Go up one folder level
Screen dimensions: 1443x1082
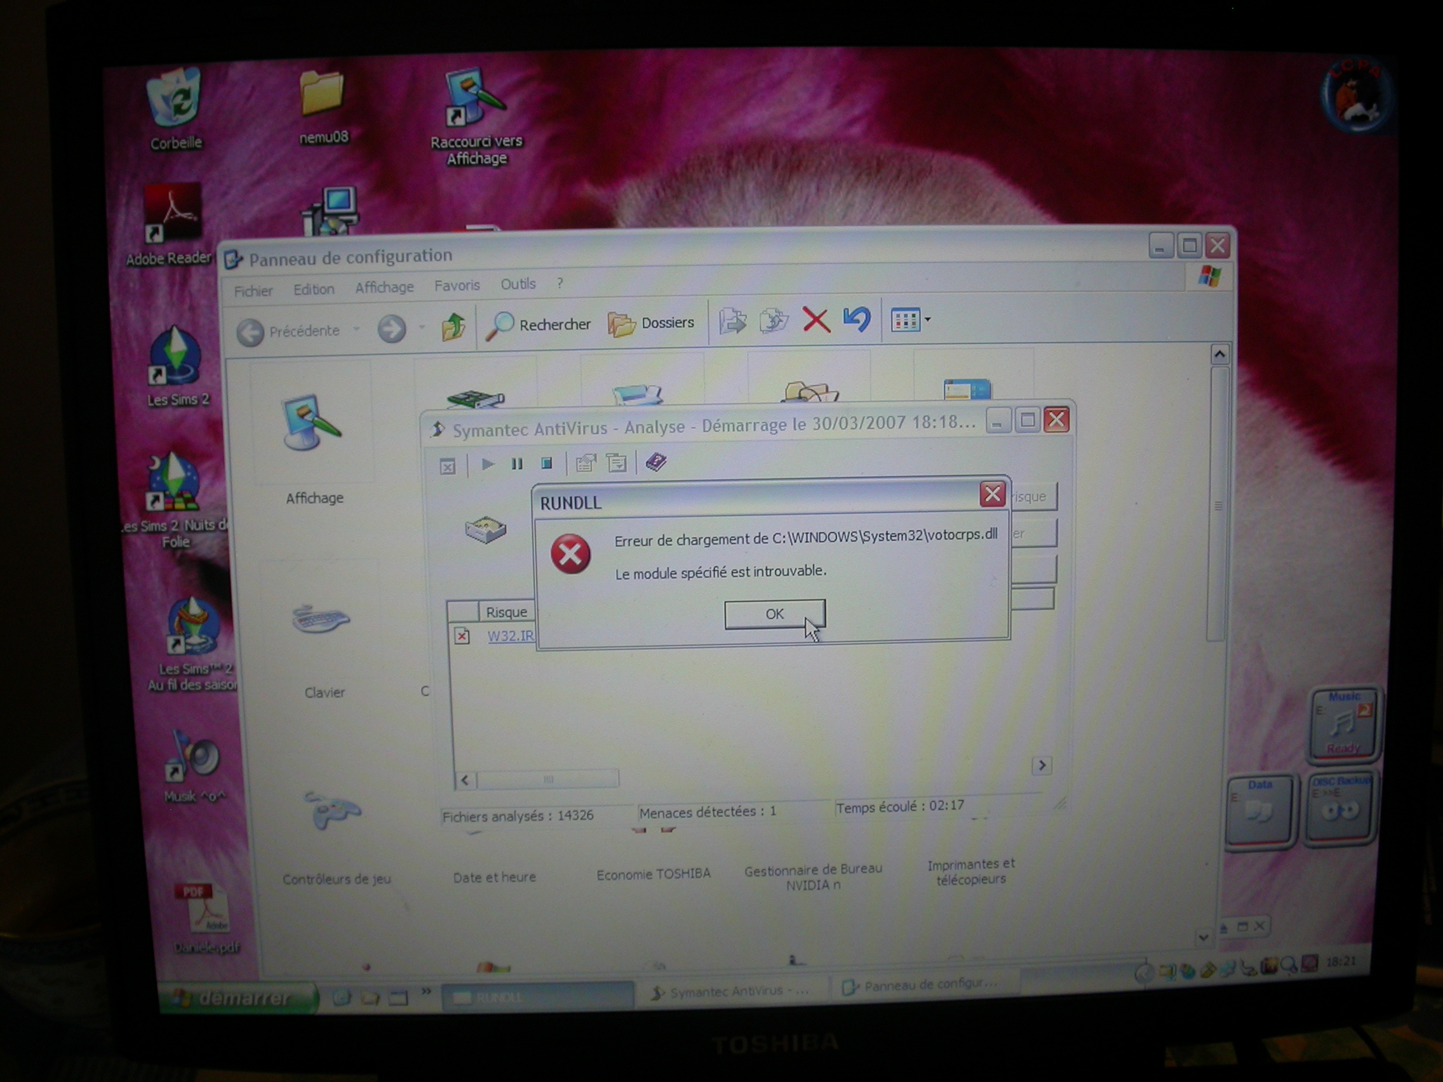tap(453, 327)
